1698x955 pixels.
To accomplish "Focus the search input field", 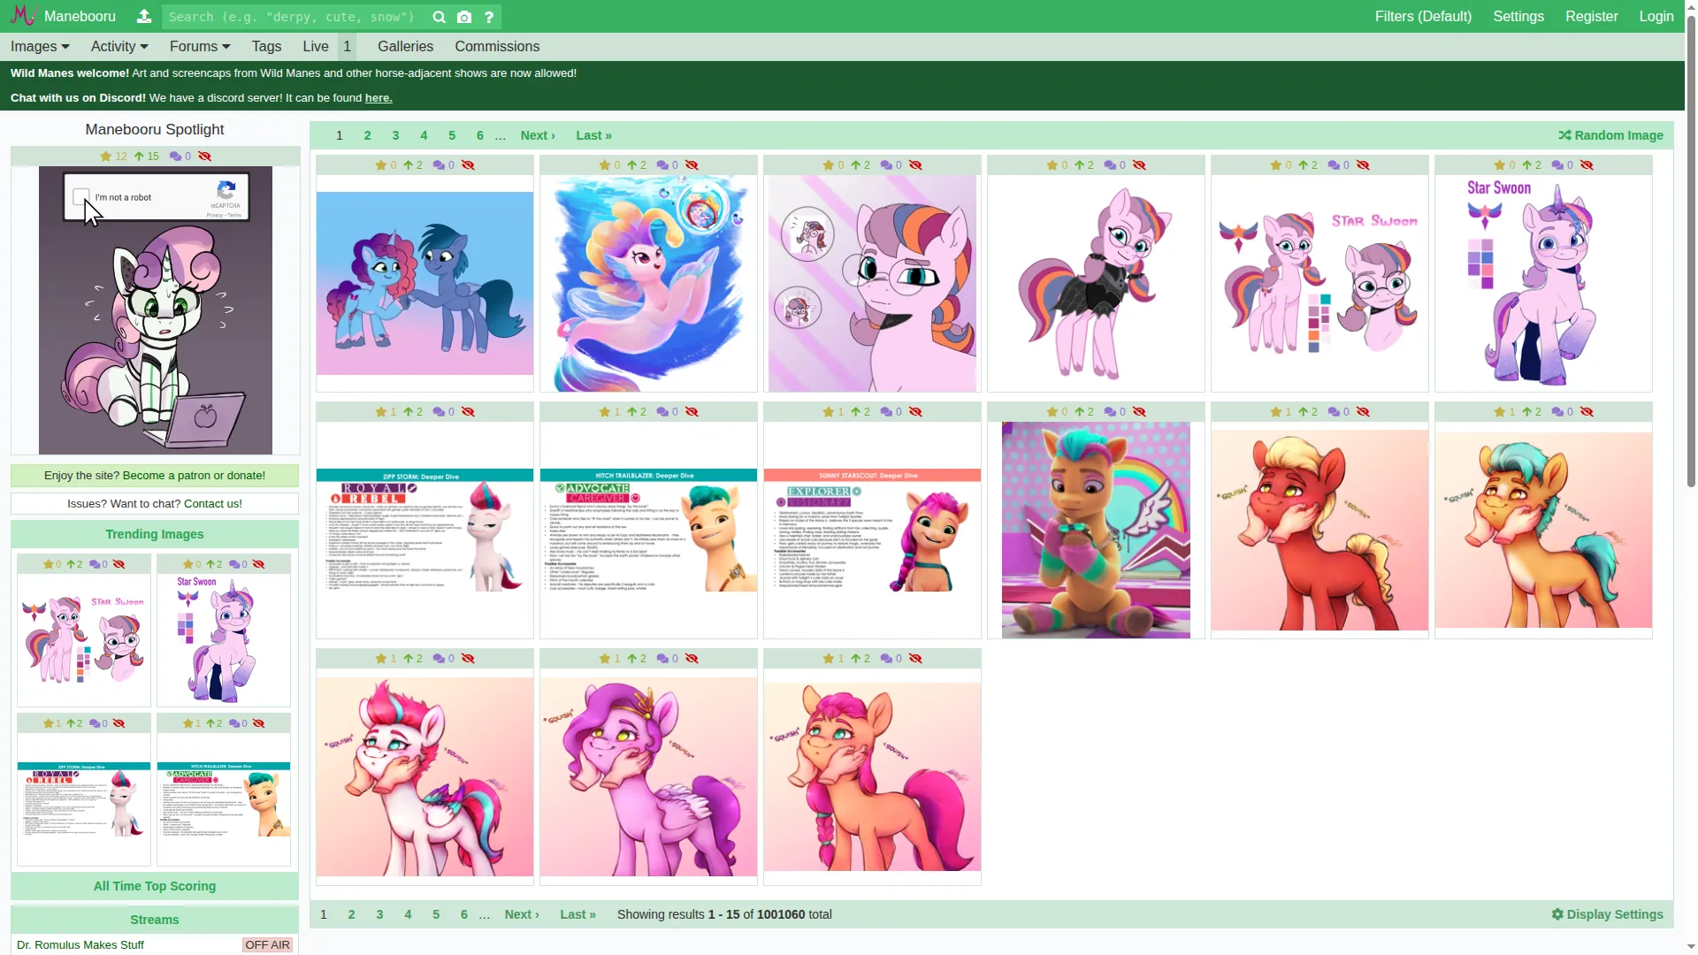I will [x=294, y=17].
